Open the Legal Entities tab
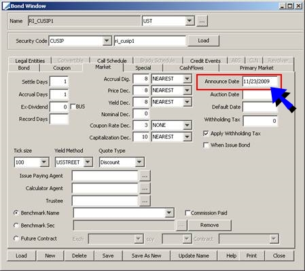The width and height of the screenshot is (305, 271). pyautogui.click(x=30, y=60)
